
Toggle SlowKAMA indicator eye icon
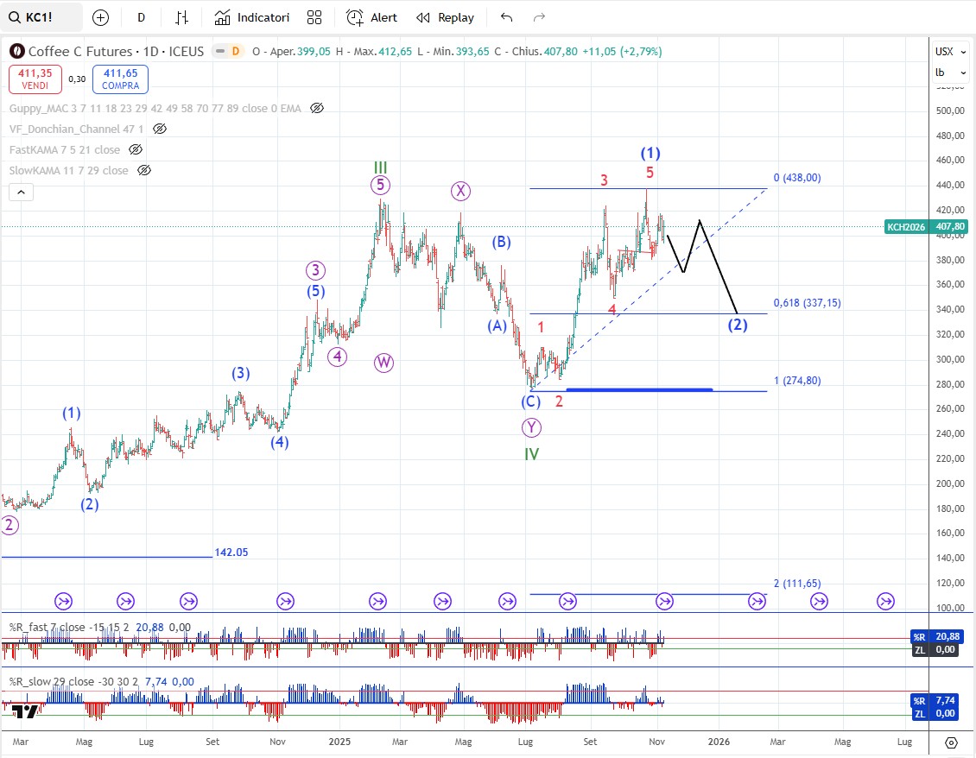pyautogui.click(x=143, y=170)
